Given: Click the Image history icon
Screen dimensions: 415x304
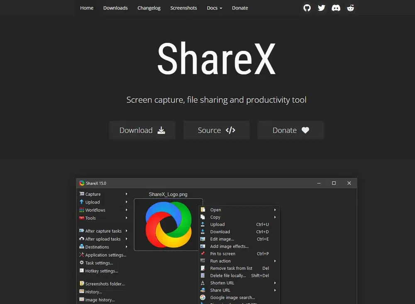Looking at the screenshot, I should pos(82,299).
